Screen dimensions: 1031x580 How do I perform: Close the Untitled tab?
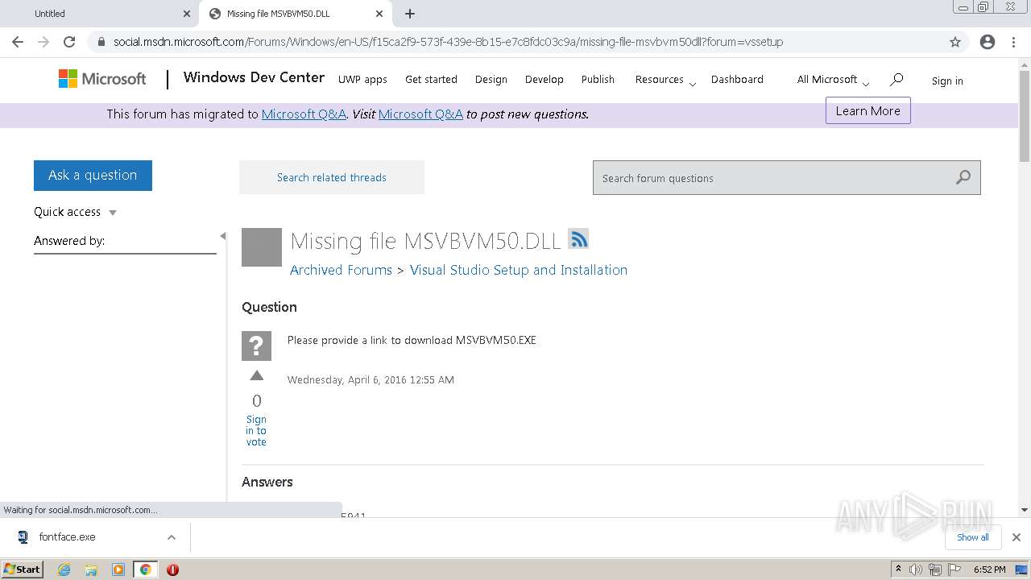click(187, 14)
